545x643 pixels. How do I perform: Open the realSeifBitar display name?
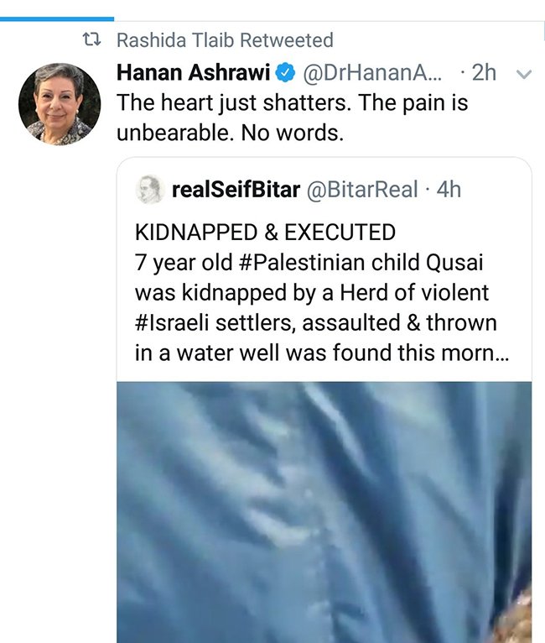coord(236,190)
